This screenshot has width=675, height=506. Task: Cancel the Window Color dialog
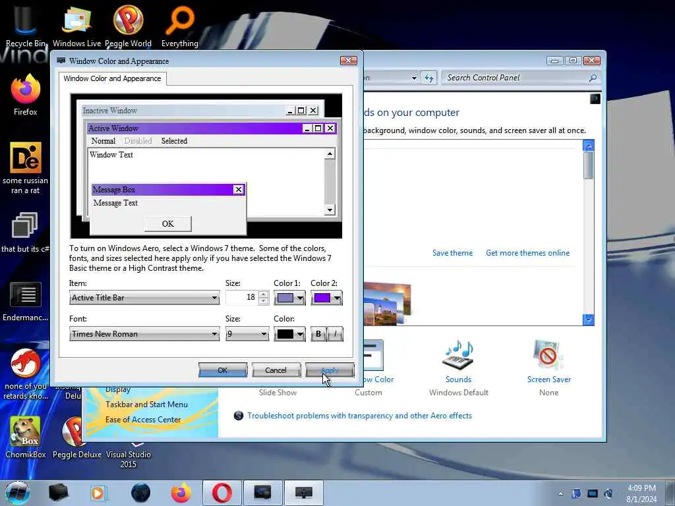276,370
